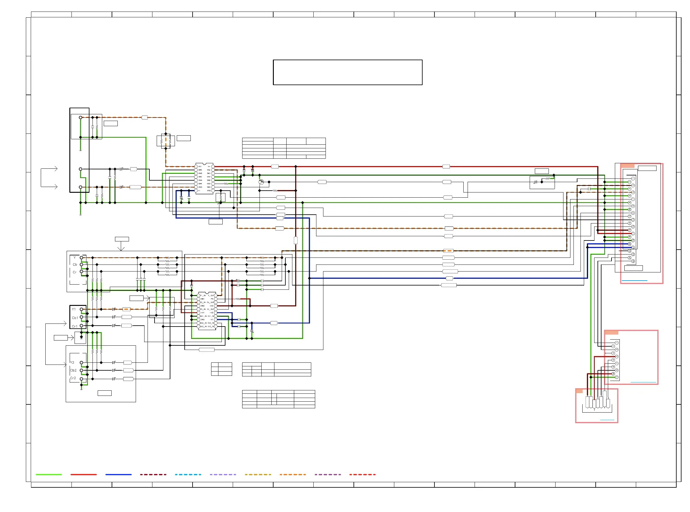690x512 pixels.
Task: Click the "PS" pin label
Action: (212, 299)
